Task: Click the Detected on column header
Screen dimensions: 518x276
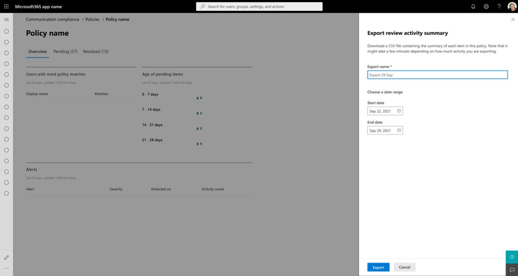Action: [x=161, y=189]
